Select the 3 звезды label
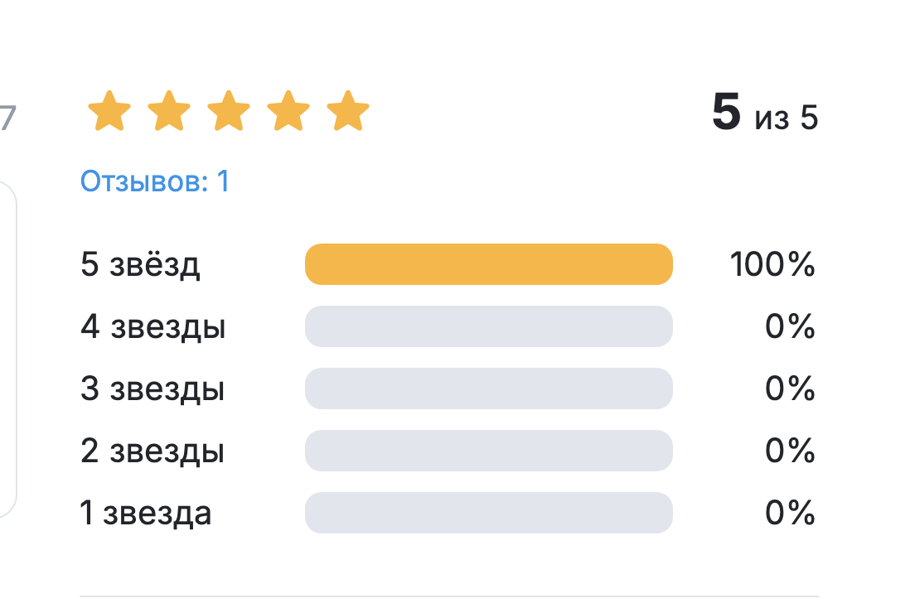915x613 pixels. point(152,389)
